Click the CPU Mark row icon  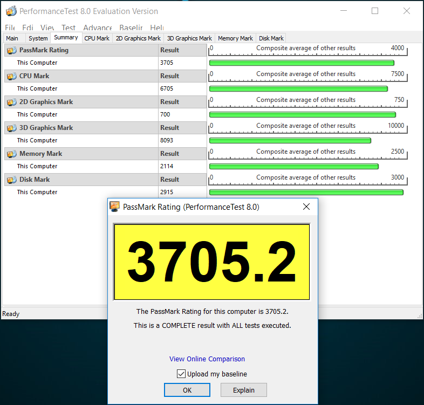click(12, 76)
